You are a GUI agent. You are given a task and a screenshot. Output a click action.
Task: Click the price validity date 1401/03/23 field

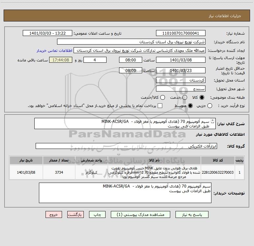click(181, 70)
